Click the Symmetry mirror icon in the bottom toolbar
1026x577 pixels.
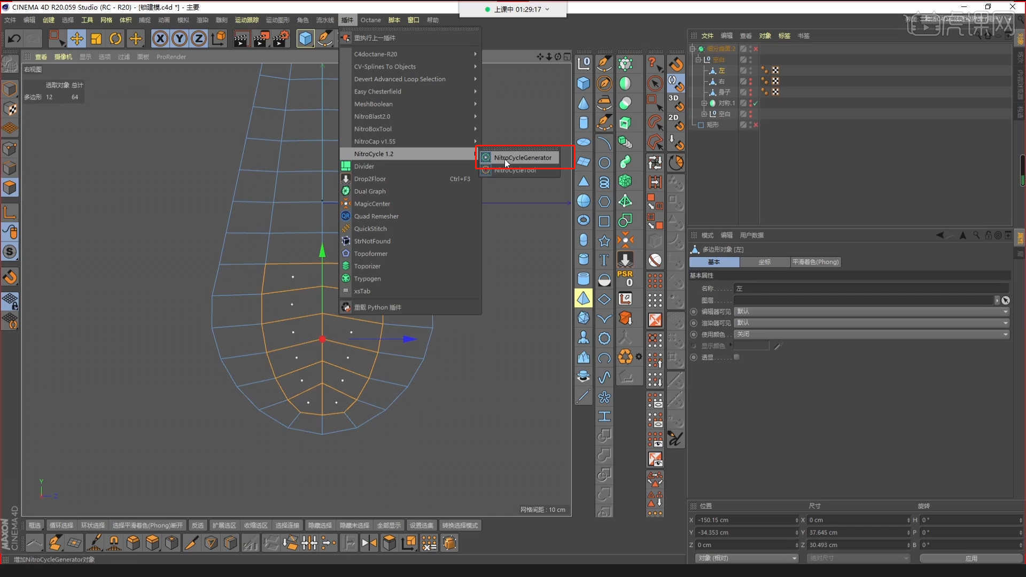coord(369,543)
